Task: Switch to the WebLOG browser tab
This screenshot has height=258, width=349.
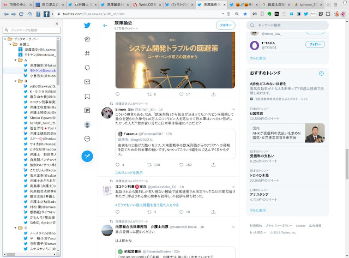Action: tap(147, 4)
